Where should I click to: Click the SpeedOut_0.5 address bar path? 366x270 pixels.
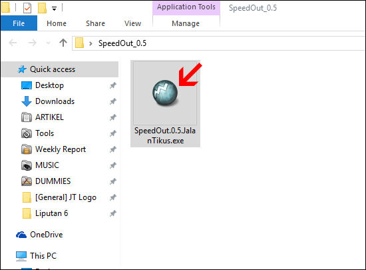tap(122, 43)
